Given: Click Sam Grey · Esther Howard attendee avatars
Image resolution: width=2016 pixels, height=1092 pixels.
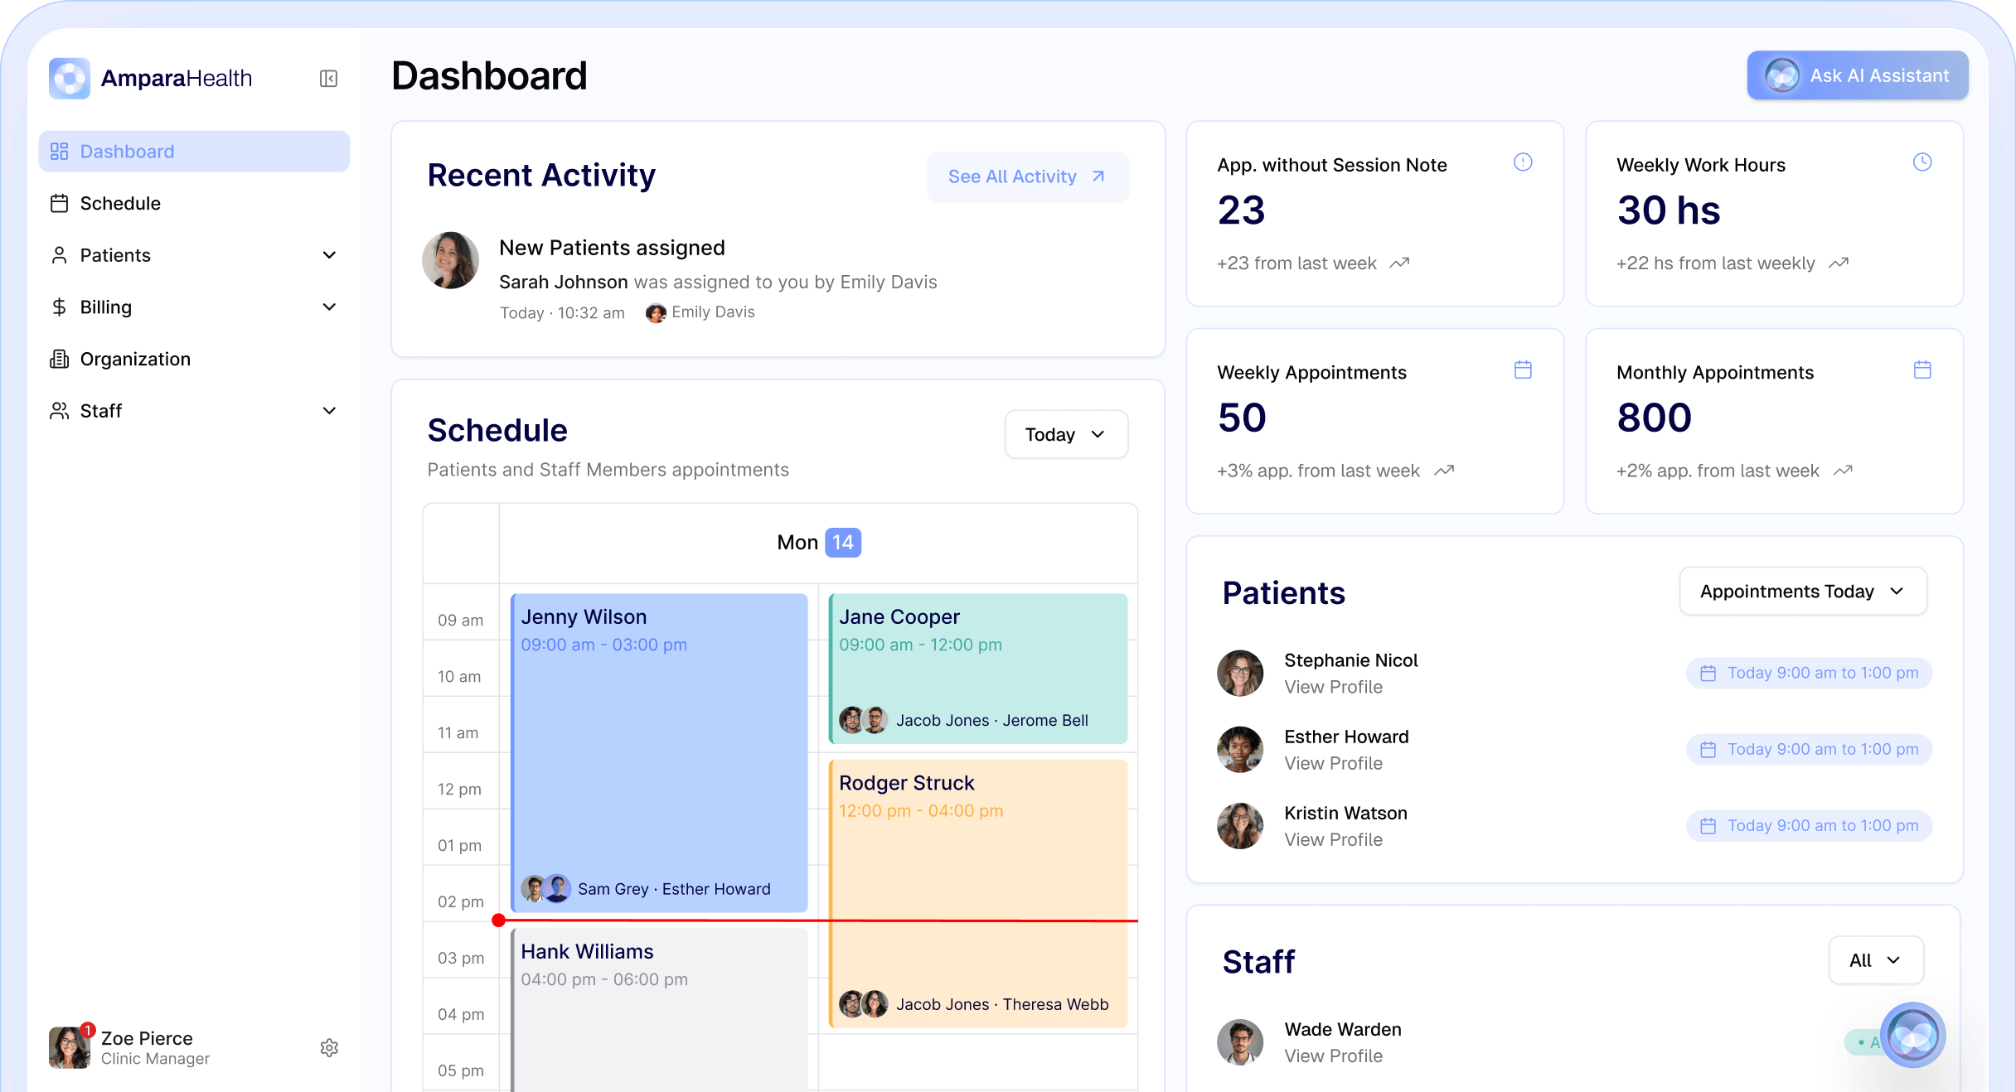Looking at the screenshot, I should point(545,889).
